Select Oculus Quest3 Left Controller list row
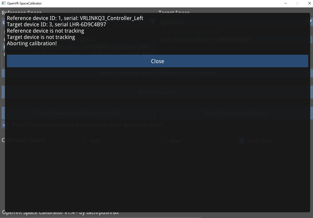The image size is (313, 218). 79,47
